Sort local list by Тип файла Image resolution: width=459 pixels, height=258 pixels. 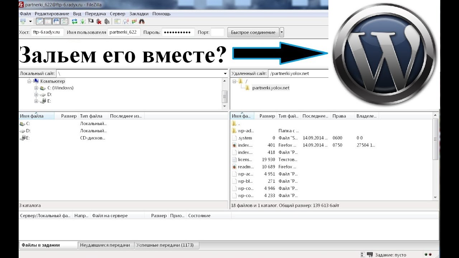point(93,116)
